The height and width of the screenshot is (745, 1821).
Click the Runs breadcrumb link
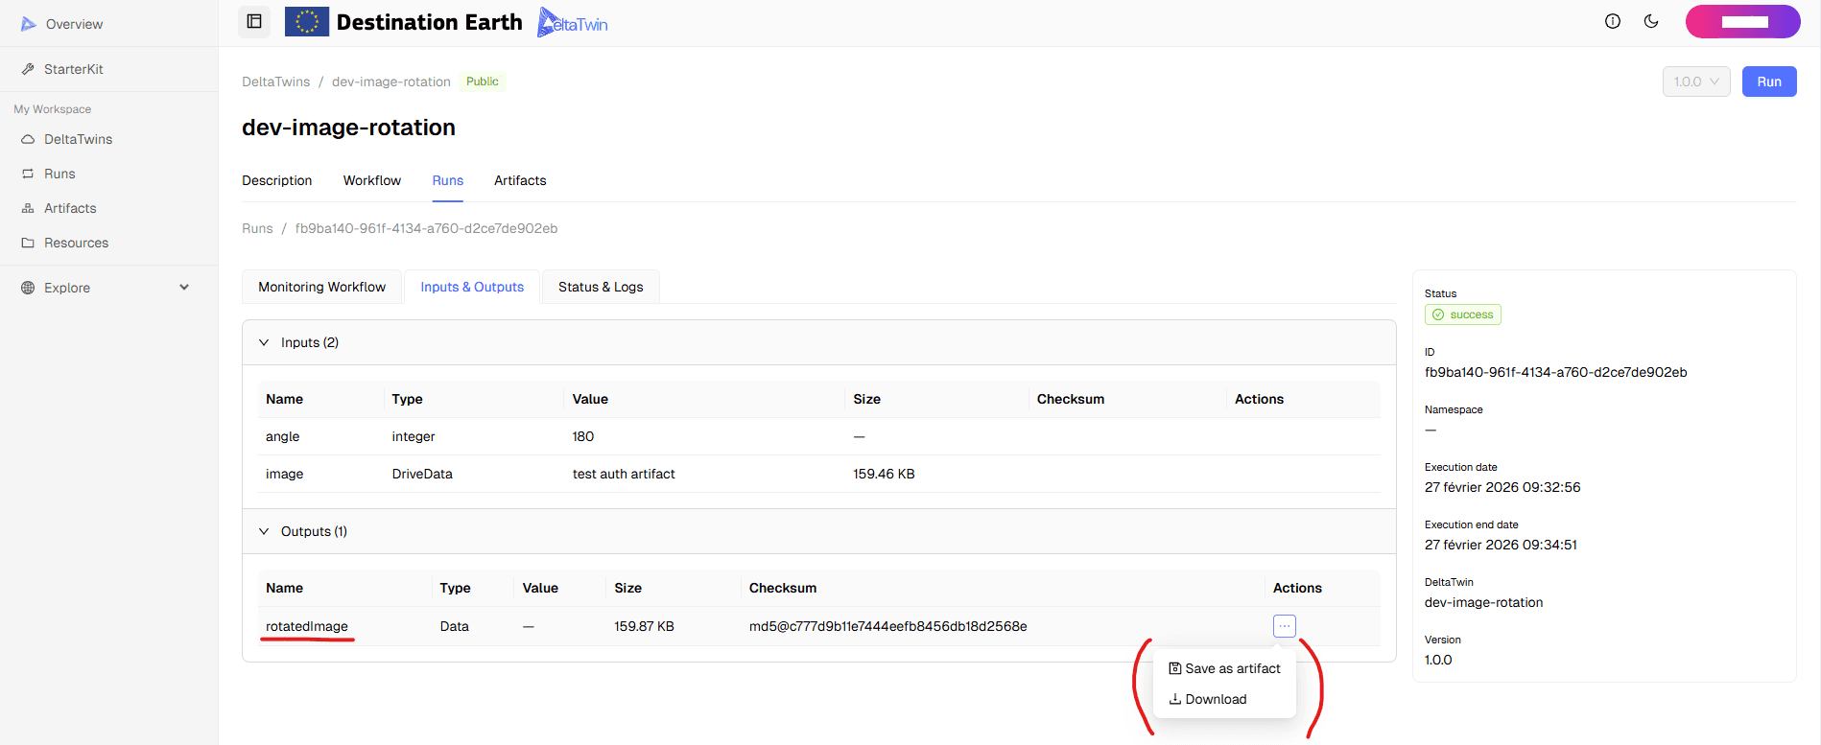[x=257, y=228]
